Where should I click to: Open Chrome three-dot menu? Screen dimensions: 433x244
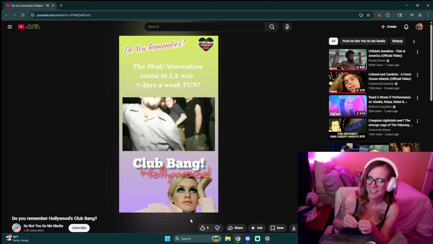(x=428, y=15)
